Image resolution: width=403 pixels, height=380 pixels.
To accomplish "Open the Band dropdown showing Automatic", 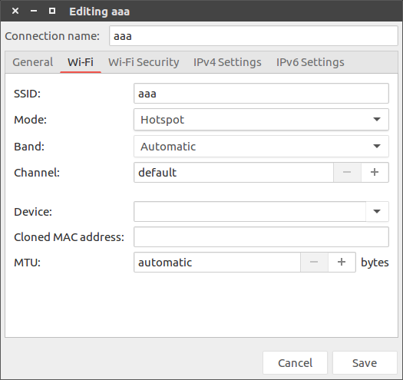I will (261, 147).
